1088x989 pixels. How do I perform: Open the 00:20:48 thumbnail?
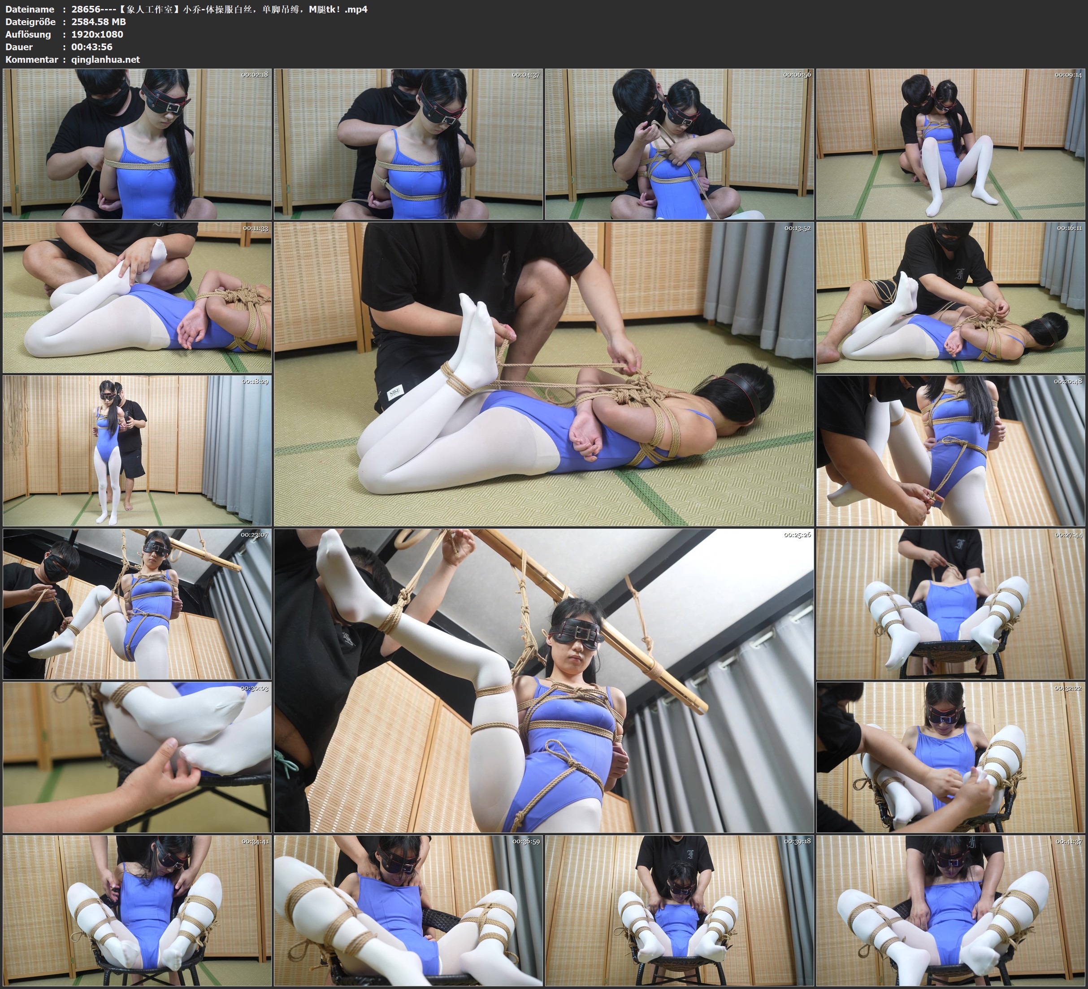pyautogui.click(x=950, y=450)
